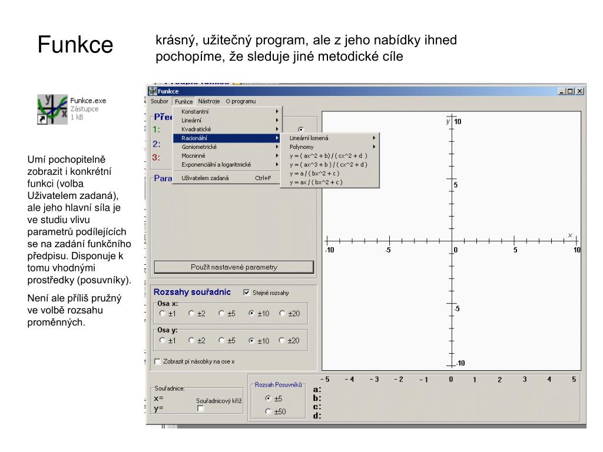Expand the Konstantní submenu
The width and height of the screenshot is (603, 452).
click(227, 111)
